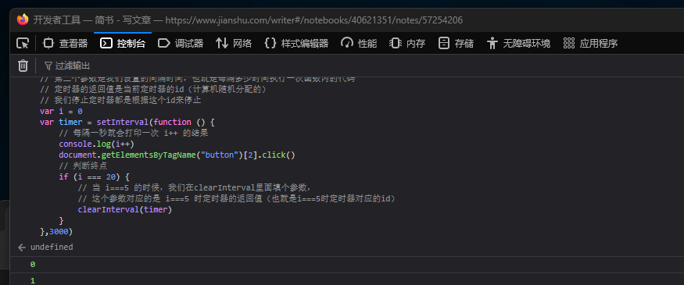Image resolution: width=684 pixels, height=285 pixels.
Task: Open the 存储 storage tab
Action: click(x=457, y=43)
